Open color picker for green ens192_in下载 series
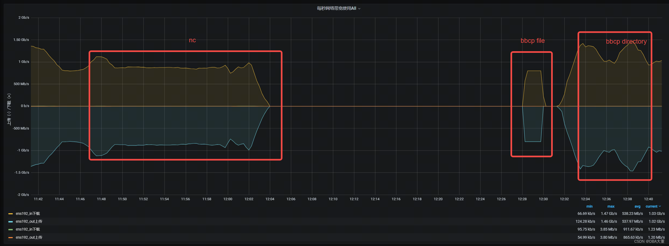Image resolution: width=669 pixels, height=246 pixels. tap(11, 229)
